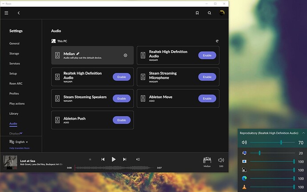
Task: Mute the app set to 20 volume
Action: pyautogui.click(x=244, y=153)
